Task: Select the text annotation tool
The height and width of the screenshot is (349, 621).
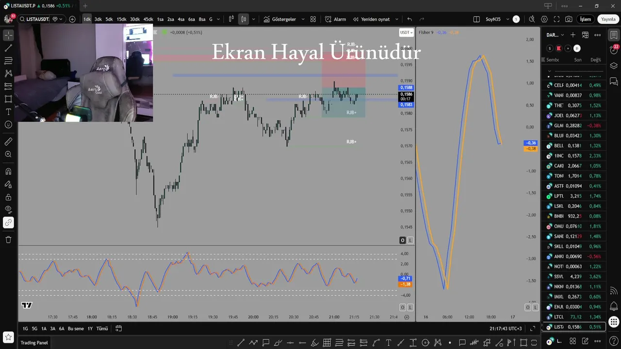Action: [x=8, y=111]
